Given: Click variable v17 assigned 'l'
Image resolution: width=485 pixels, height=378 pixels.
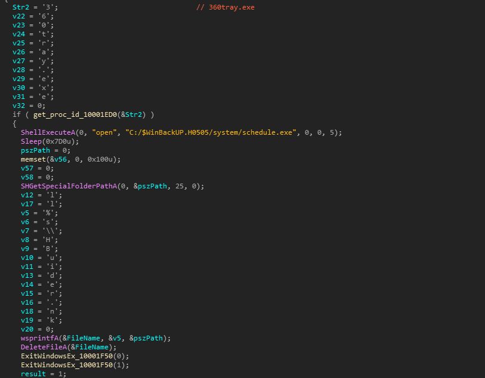Looking at the screenshot, I should 27,204.
